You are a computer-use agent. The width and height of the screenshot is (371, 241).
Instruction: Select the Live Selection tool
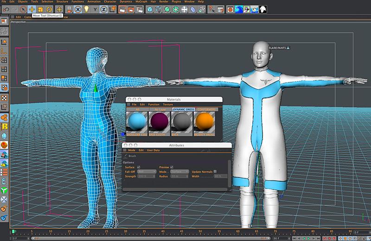pos(23,9)
